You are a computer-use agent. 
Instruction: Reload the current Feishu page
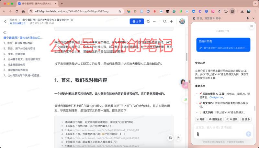[17, 11]
